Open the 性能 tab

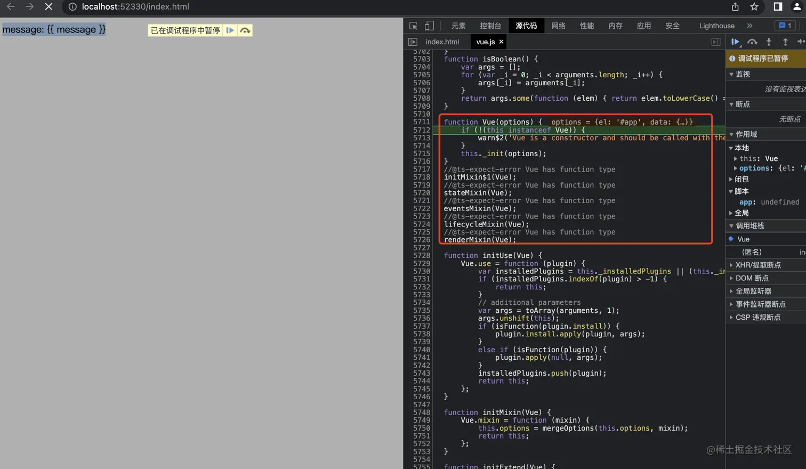click(x=587, y=26)
